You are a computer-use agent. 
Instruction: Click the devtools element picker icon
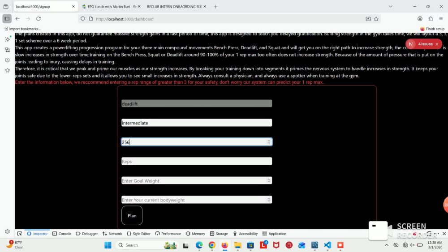click(19, 234)
